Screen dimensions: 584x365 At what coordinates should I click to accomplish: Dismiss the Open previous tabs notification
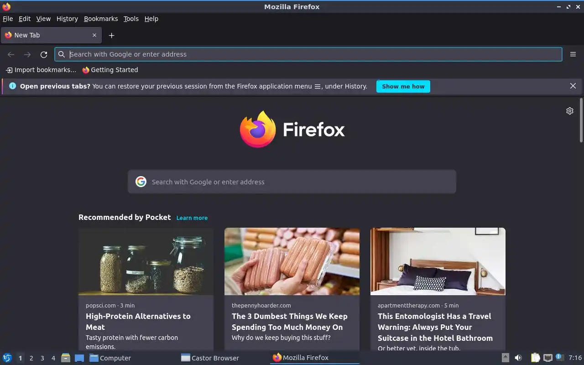click(573, 86)
